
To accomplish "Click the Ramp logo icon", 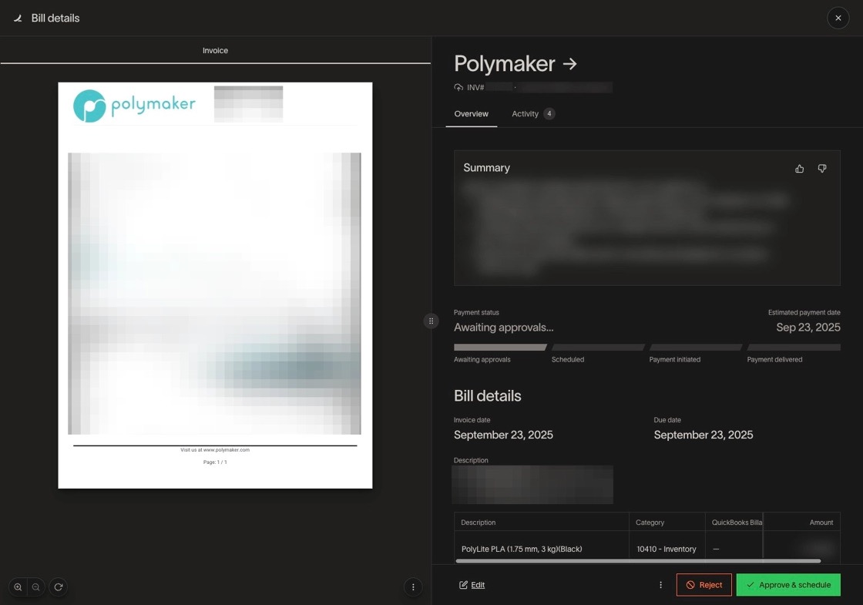I will click(18, 18).
